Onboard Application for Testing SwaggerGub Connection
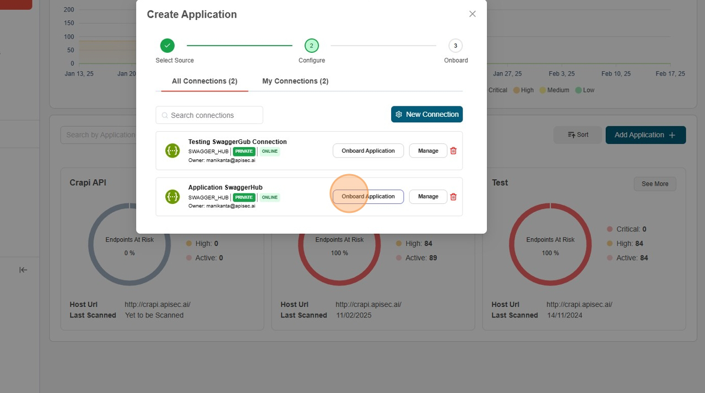Image resolution: width=705 pixels, height=393 pixels. click(x=368, y=150)
